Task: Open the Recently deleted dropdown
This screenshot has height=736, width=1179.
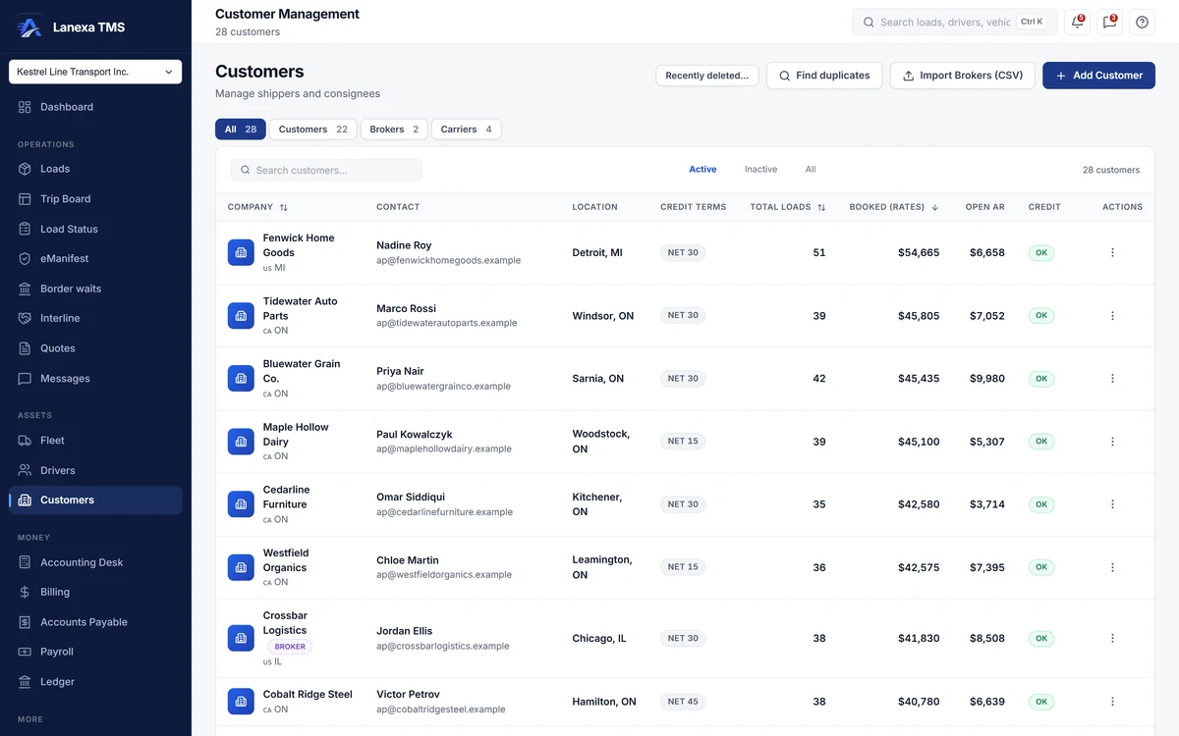Action: (707, 76)
